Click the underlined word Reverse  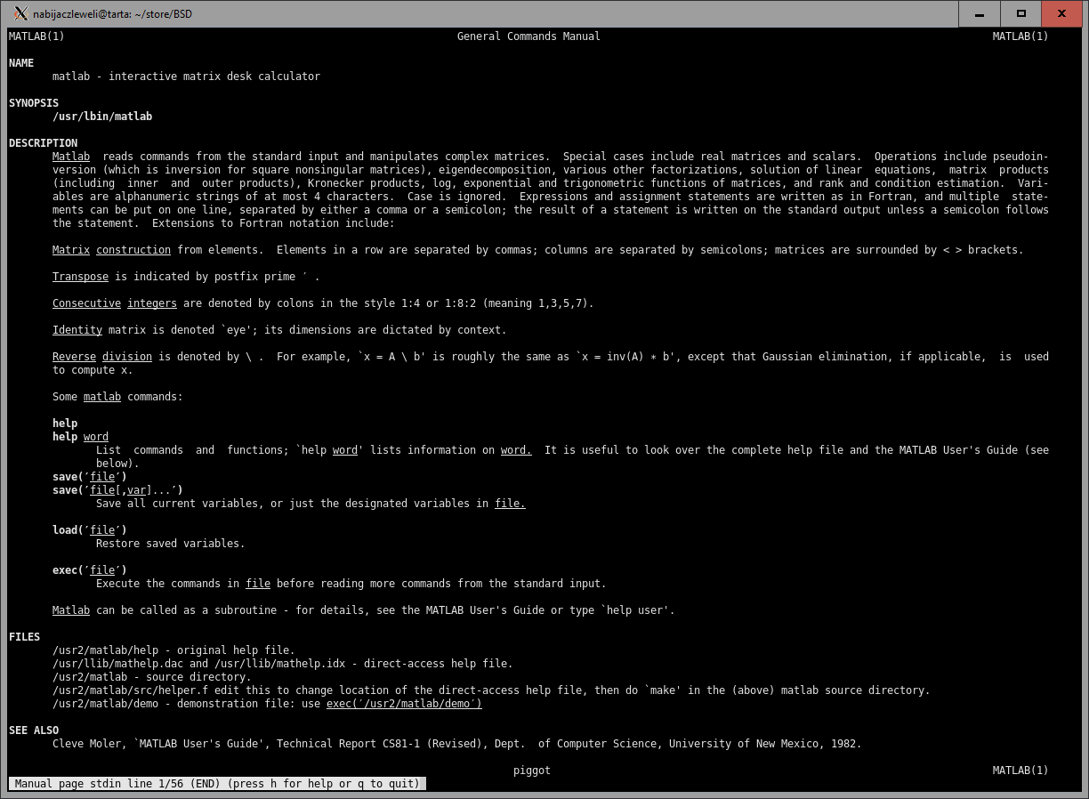pos(74,357)
